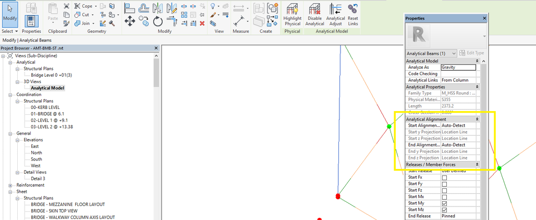Uncheck the Start My checkbox
The image size is (536, 220).
click(444, 203)
